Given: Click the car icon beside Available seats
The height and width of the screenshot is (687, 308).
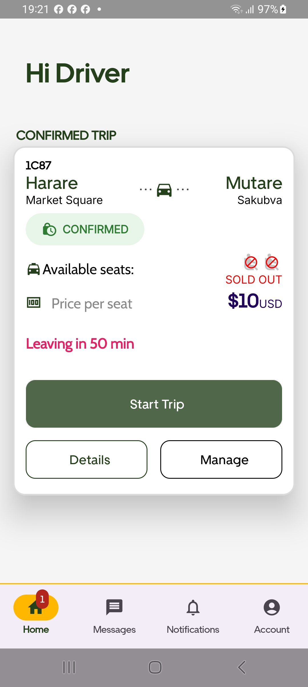Looking at the screenshot, I should click(33, 269).
